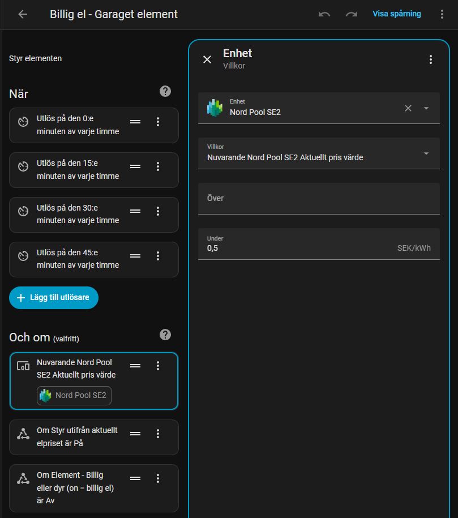Viewport: 458px width, 518px height.
Task: Clear the Nord Pool SE2 device selection
Action: click(x=408, y=108)
